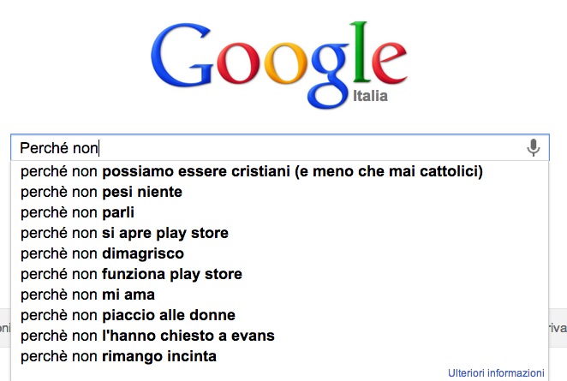This screenshot has height=381, width=567.
Task: Choose the 'perchè non dimagrisco' suggestion
Action: [x=102, y=253]
